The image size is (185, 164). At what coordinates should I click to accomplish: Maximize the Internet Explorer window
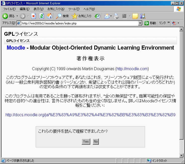[x=177, y=3]
